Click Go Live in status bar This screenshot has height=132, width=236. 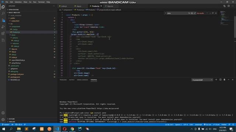(208, 125)
